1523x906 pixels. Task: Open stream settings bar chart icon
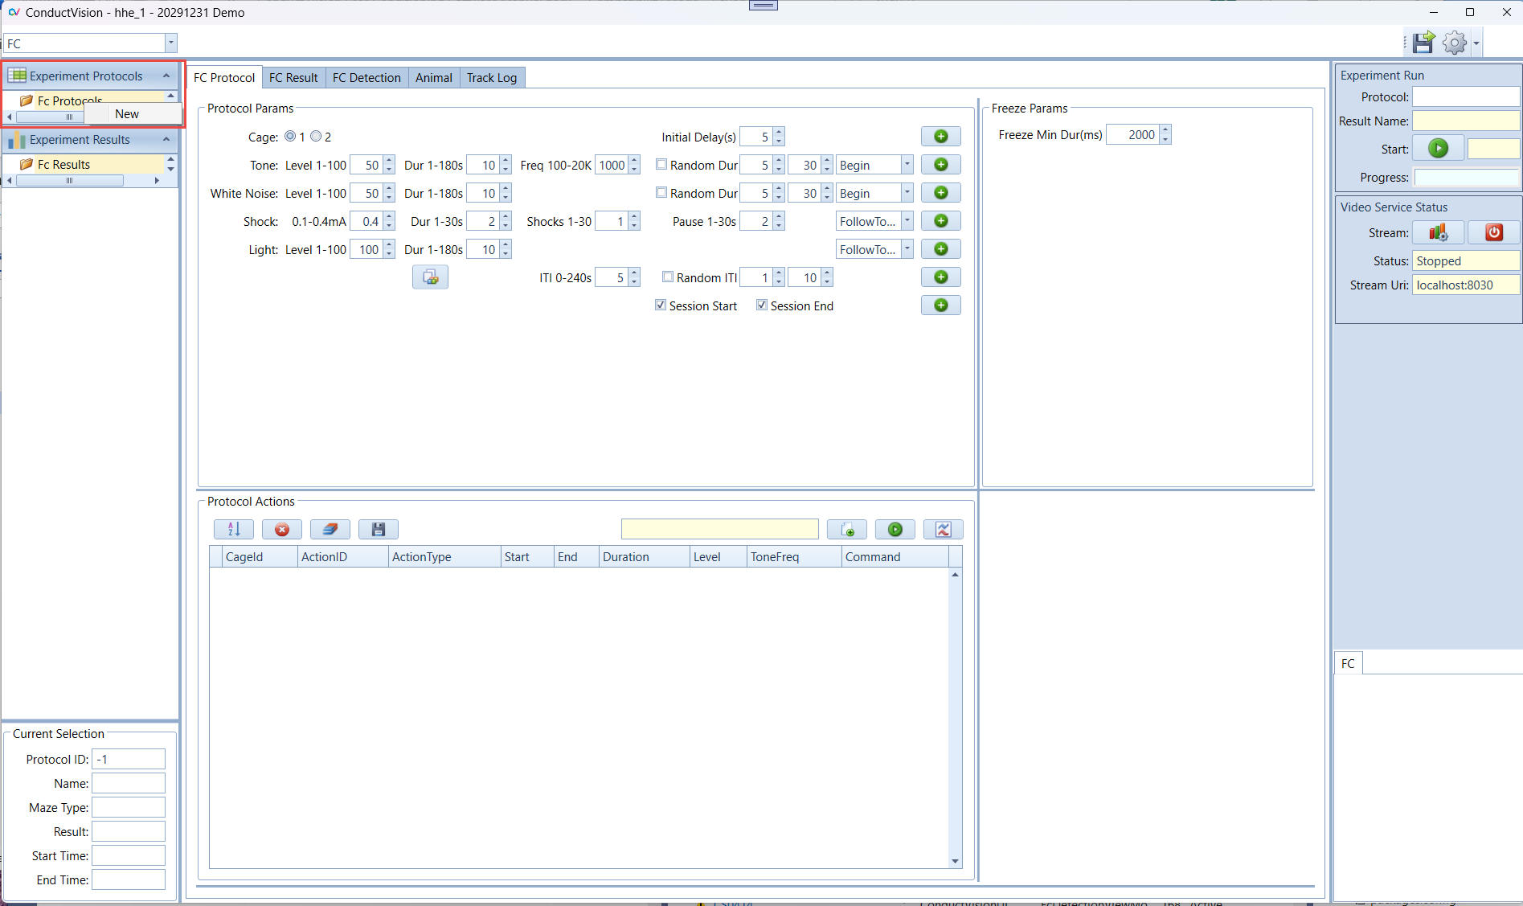pyautogui.click(x=1438, y=232)
